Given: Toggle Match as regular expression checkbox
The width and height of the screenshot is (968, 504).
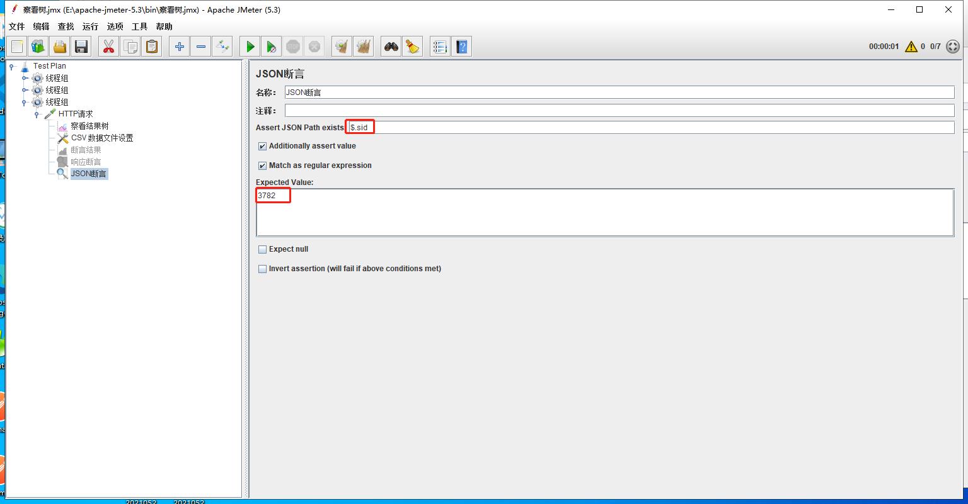Looking at the screenshot, I should click(262, 165).
